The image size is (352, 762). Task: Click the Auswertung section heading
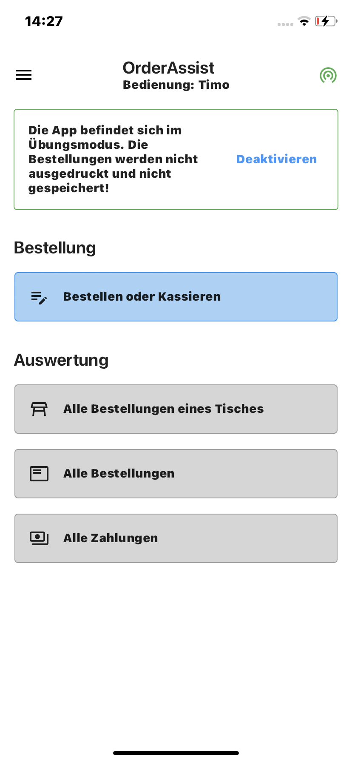[x=61, y=360]
